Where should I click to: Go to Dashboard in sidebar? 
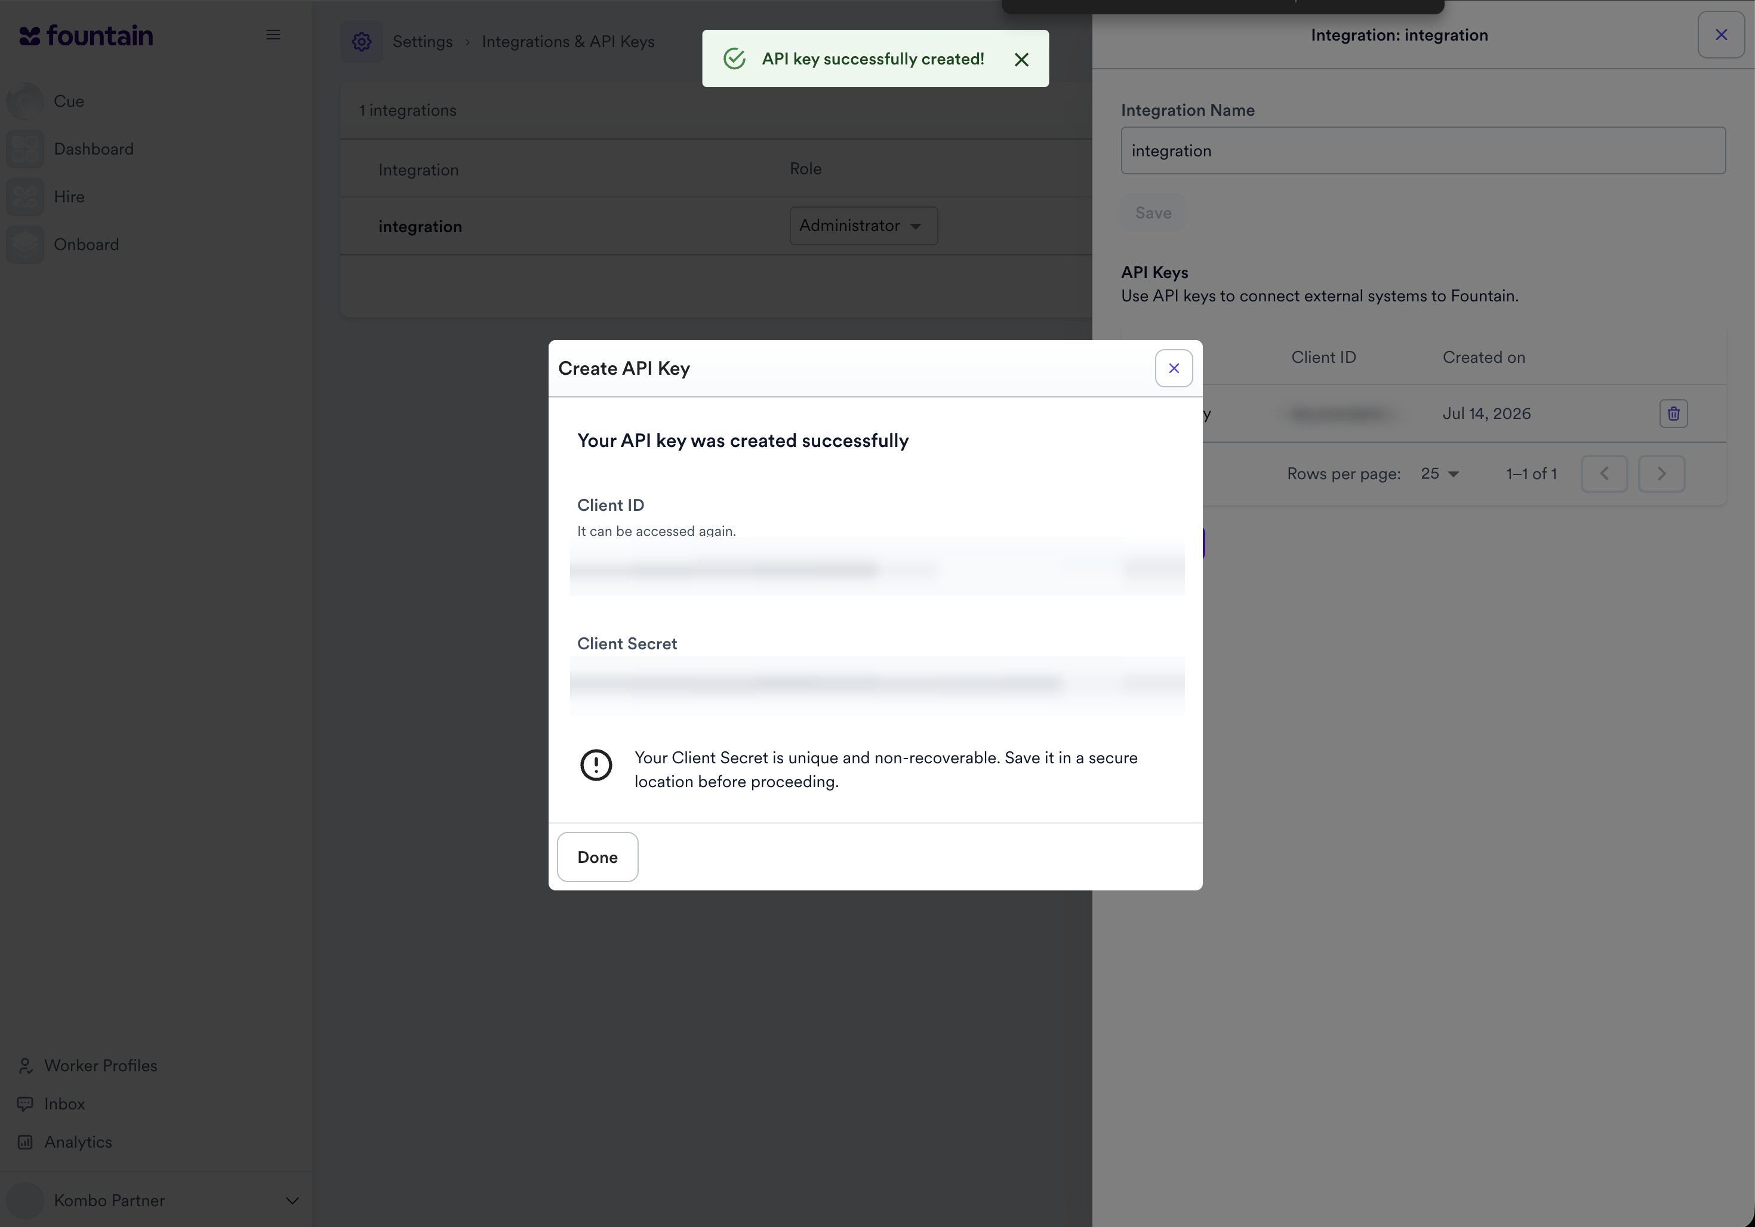pyautogui.click(x=93, y=149)
